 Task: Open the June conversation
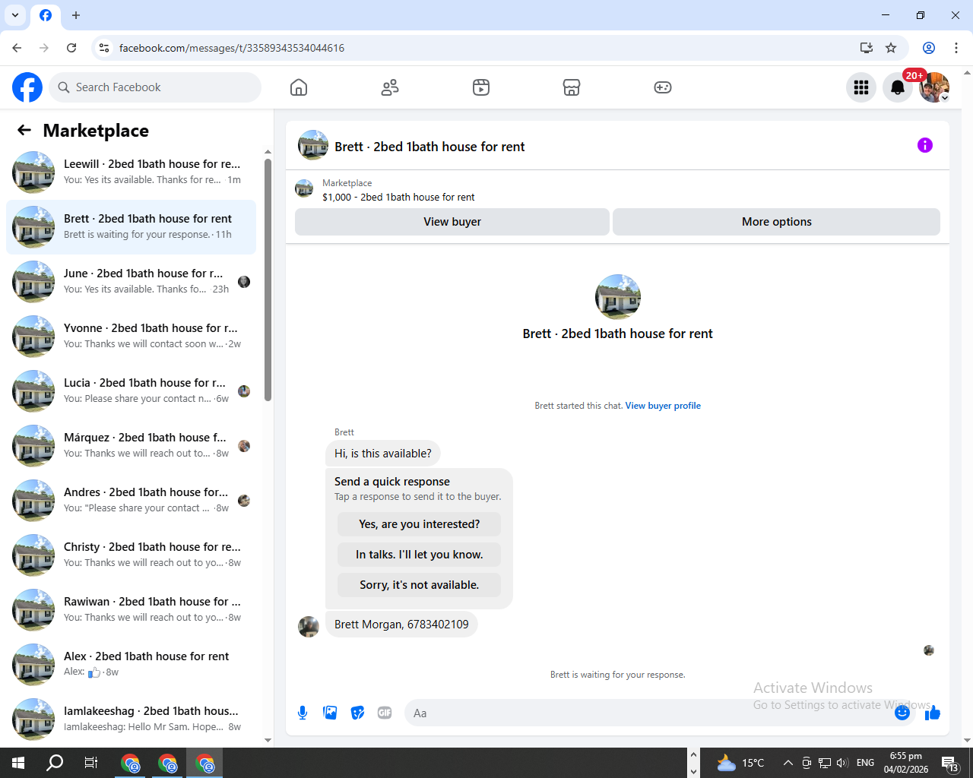[x=131, y=281]
